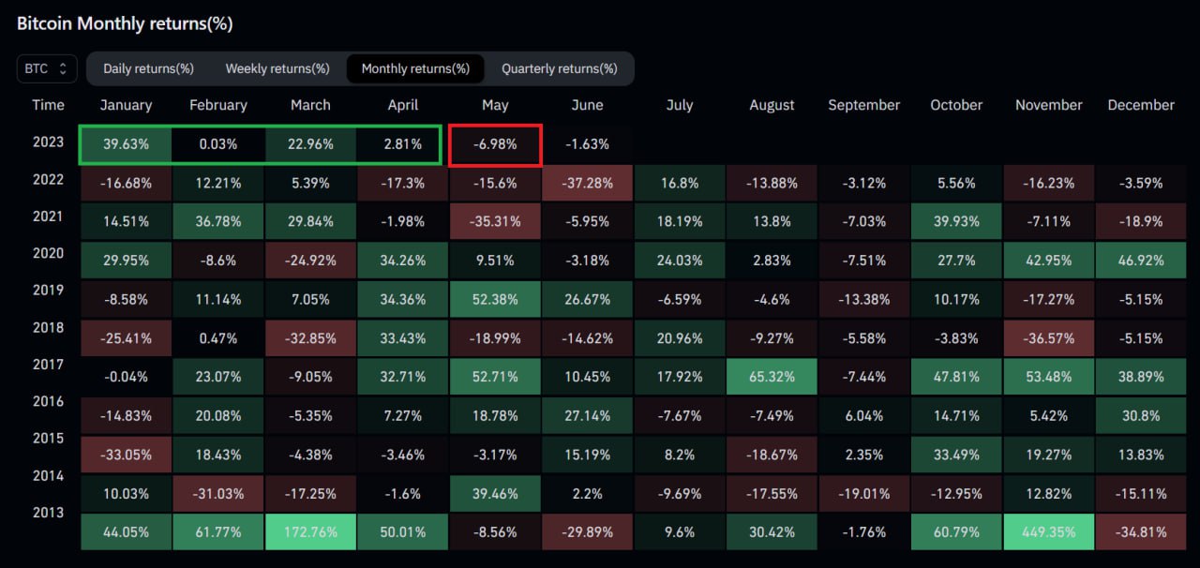Switch to Daily returns(%) tab
The image size is (1200, 568).
pyautogui.click(x=148, y=68)
